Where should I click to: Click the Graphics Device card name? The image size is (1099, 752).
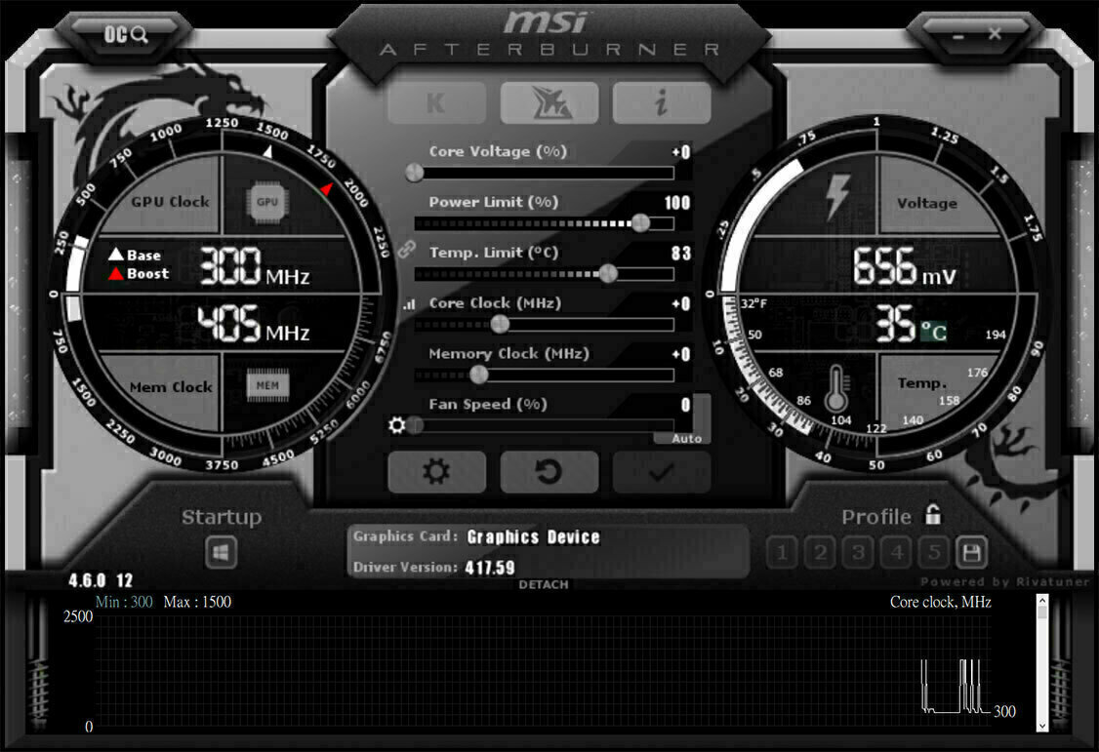click(533, 537)
